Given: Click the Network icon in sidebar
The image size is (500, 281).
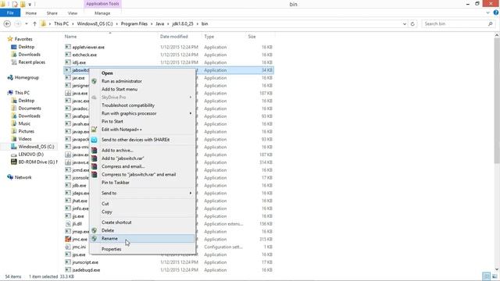Looking at the screenshot, I should click(10, 177).
